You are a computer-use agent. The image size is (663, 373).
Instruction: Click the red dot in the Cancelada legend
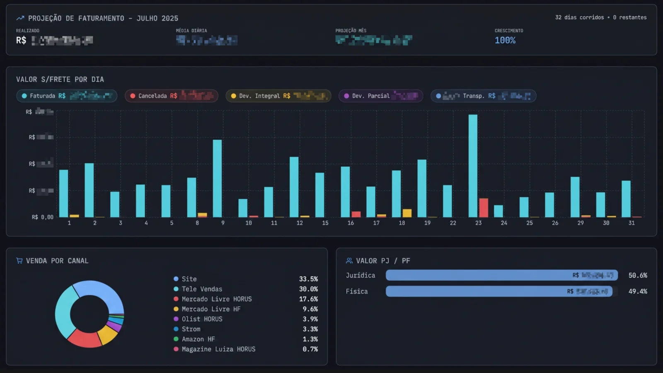coord(133,96)
